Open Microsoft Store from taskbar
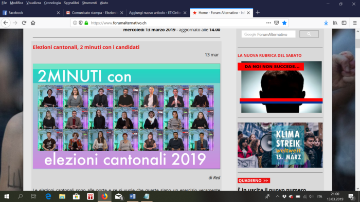360x202 pixels. 76,196
